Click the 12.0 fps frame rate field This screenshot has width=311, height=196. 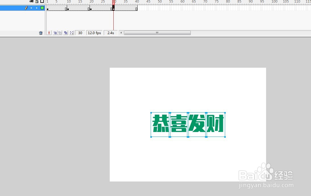click(x=94, y=33)
